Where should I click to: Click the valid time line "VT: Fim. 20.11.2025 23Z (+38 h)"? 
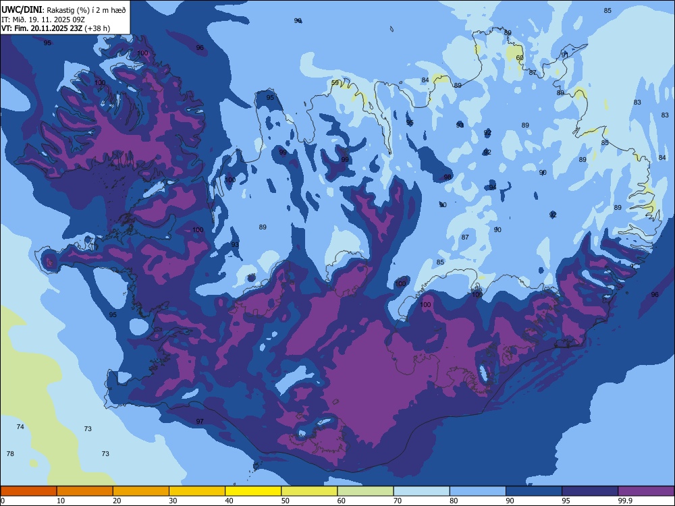click(55, 28)
